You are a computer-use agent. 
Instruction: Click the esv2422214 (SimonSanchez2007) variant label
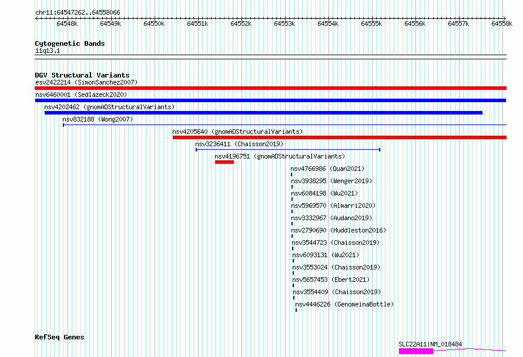coord(86,82)
